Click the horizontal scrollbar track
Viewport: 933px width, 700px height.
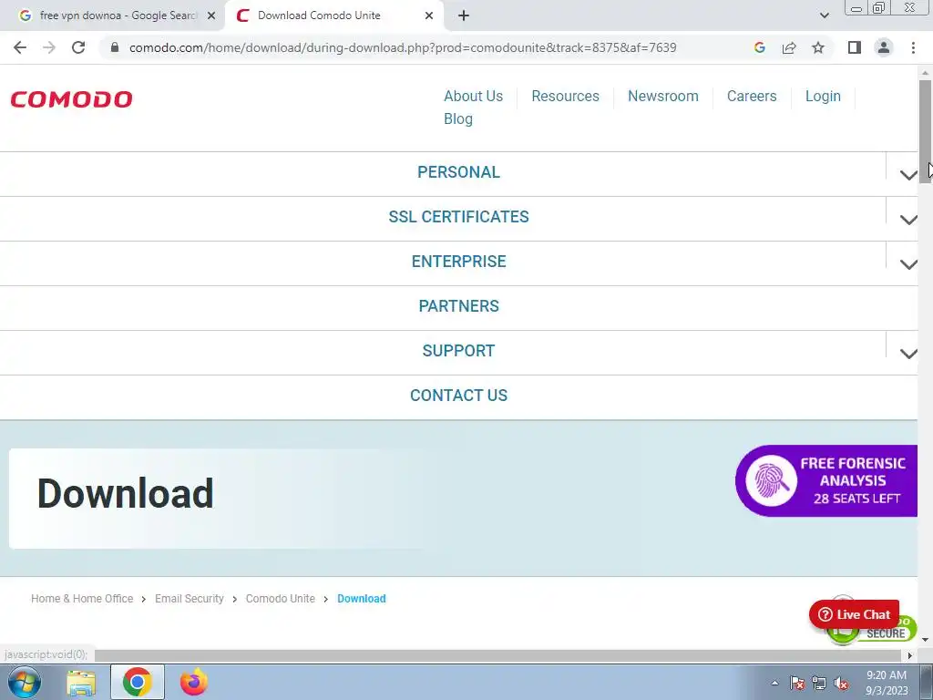(x=498, y=655)
